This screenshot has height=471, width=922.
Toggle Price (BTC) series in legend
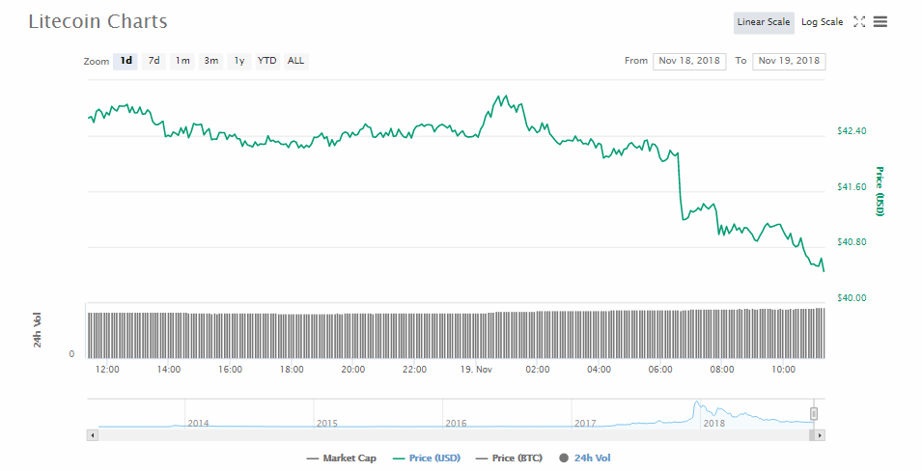pos(509,458)
